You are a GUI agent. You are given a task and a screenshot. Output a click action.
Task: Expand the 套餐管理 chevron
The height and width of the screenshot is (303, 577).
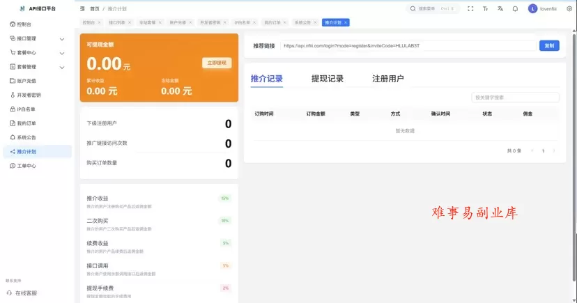click(x=62, y=68)
